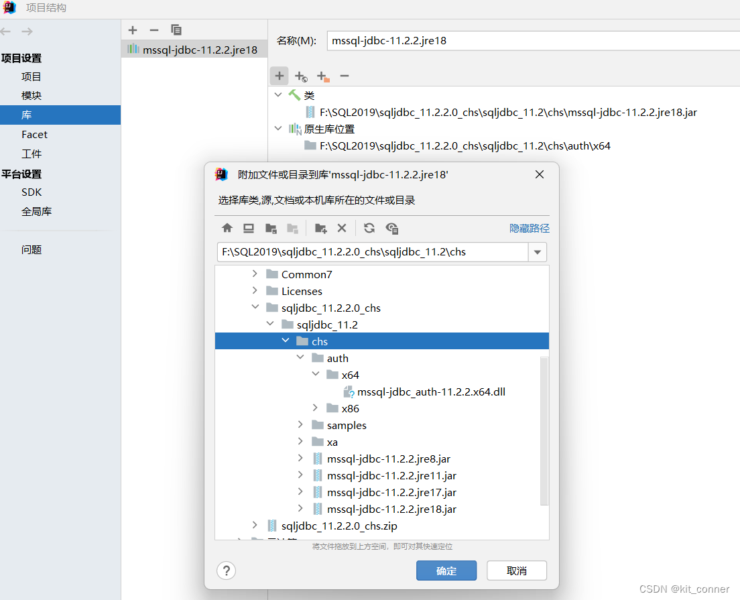
Task: Open the path history dropdown
Action: pos(538,252)
